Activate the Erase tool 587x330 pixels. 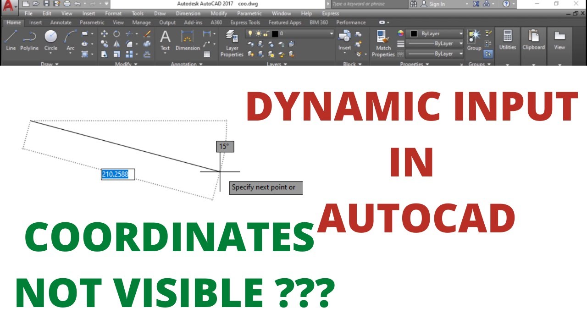tap(147, 34)
